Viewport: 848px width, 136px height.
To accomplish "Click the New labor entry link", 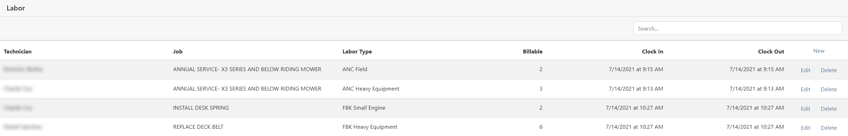I will (x=819, y=51).
